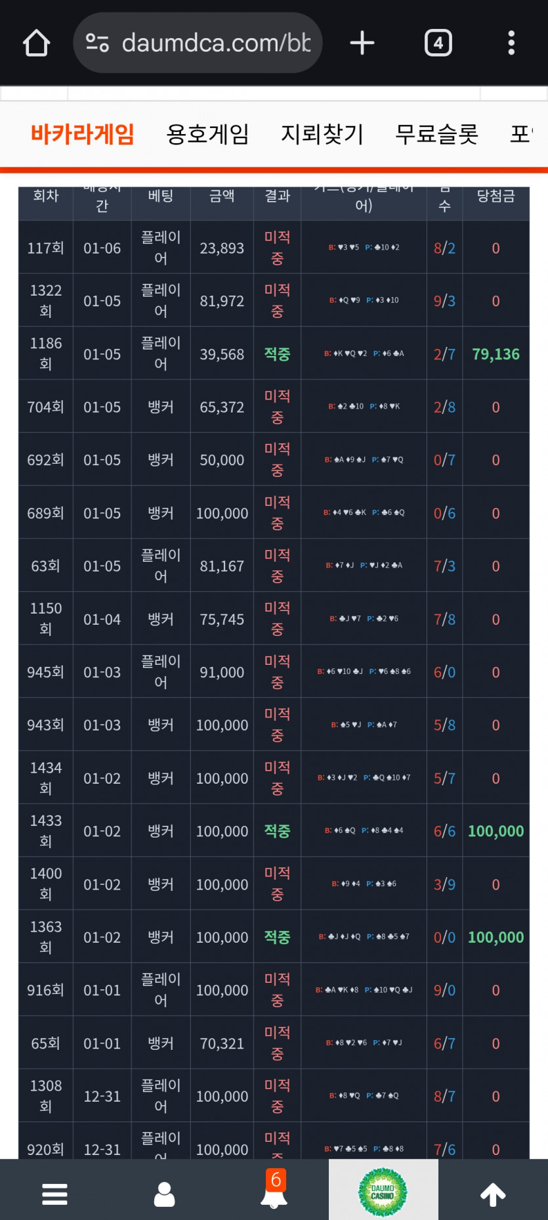Viewport: 548px width, 1220px height.
Task: Click the 당첨금 column header
Action: point(495,196)
